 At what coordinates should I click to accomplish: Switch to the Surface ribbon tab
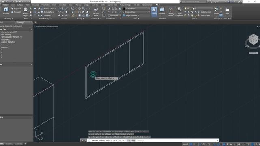coord(20,5)
